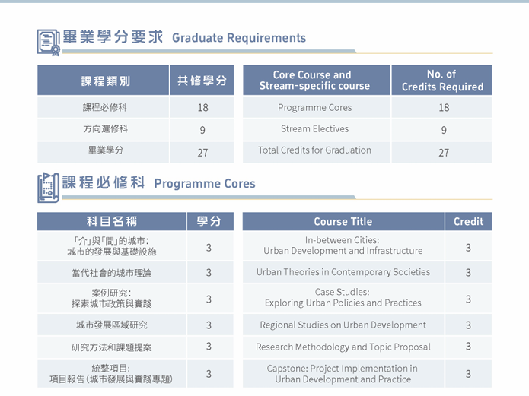Screen dimensions: 529x396
Task: Select Regional Studies on Urban Development
Action: tap(343, 325)
